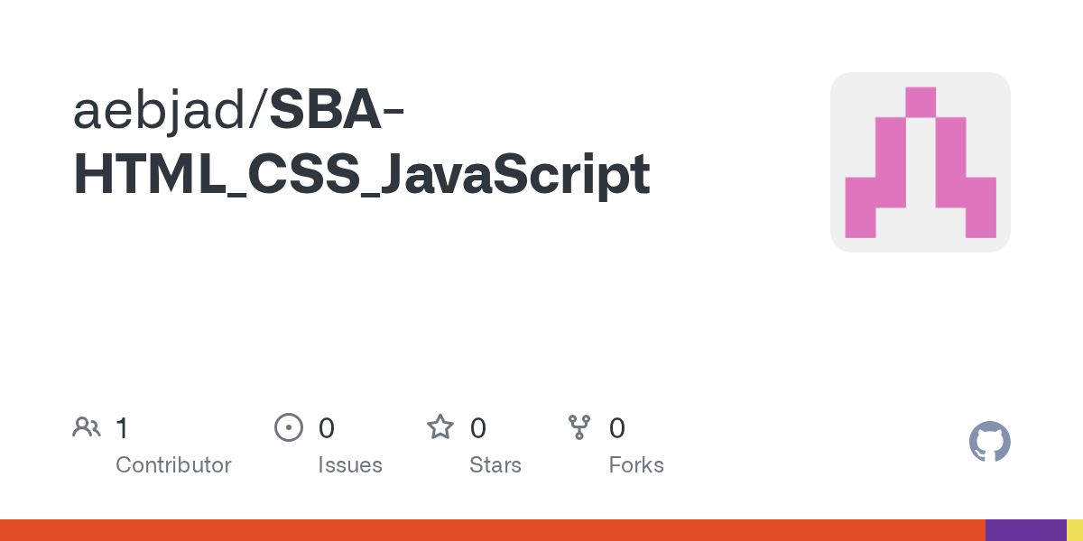This screenshot has width=1083, height=541.
Task: Click the issues circle-dot icon
Action: pos(289,427)
